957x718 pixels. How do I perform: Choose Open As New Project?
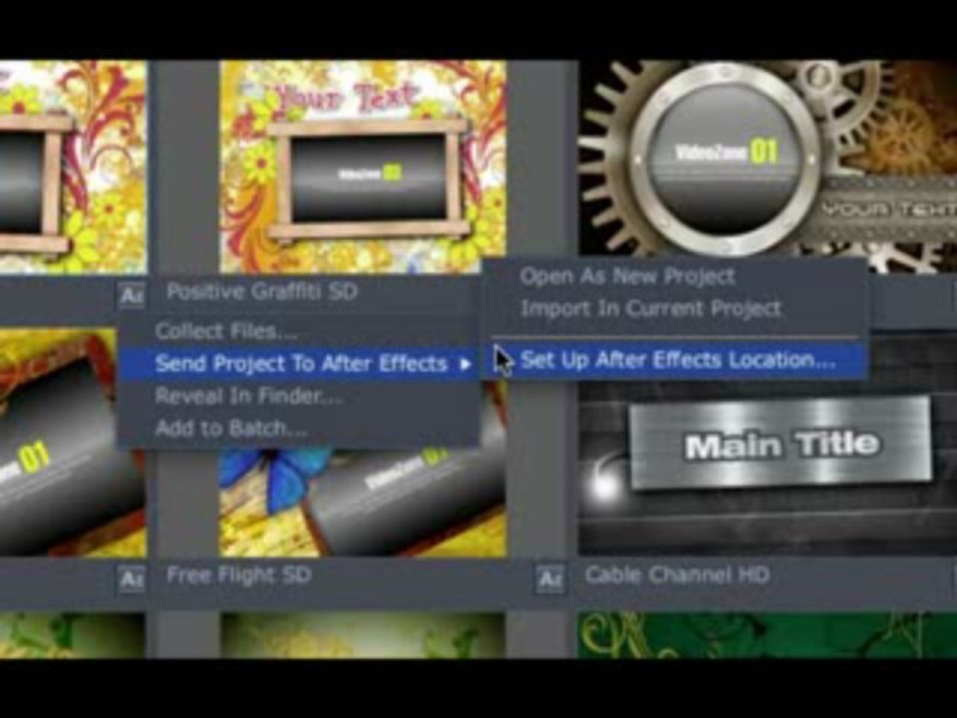click(x=627, y=276)
